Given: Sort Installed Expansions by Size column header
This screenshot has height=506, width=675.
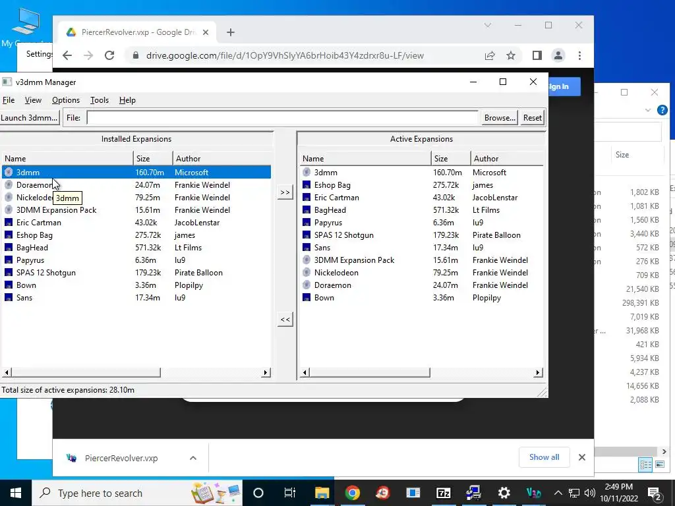Looking at the screenshot, I should pos(153,158).
